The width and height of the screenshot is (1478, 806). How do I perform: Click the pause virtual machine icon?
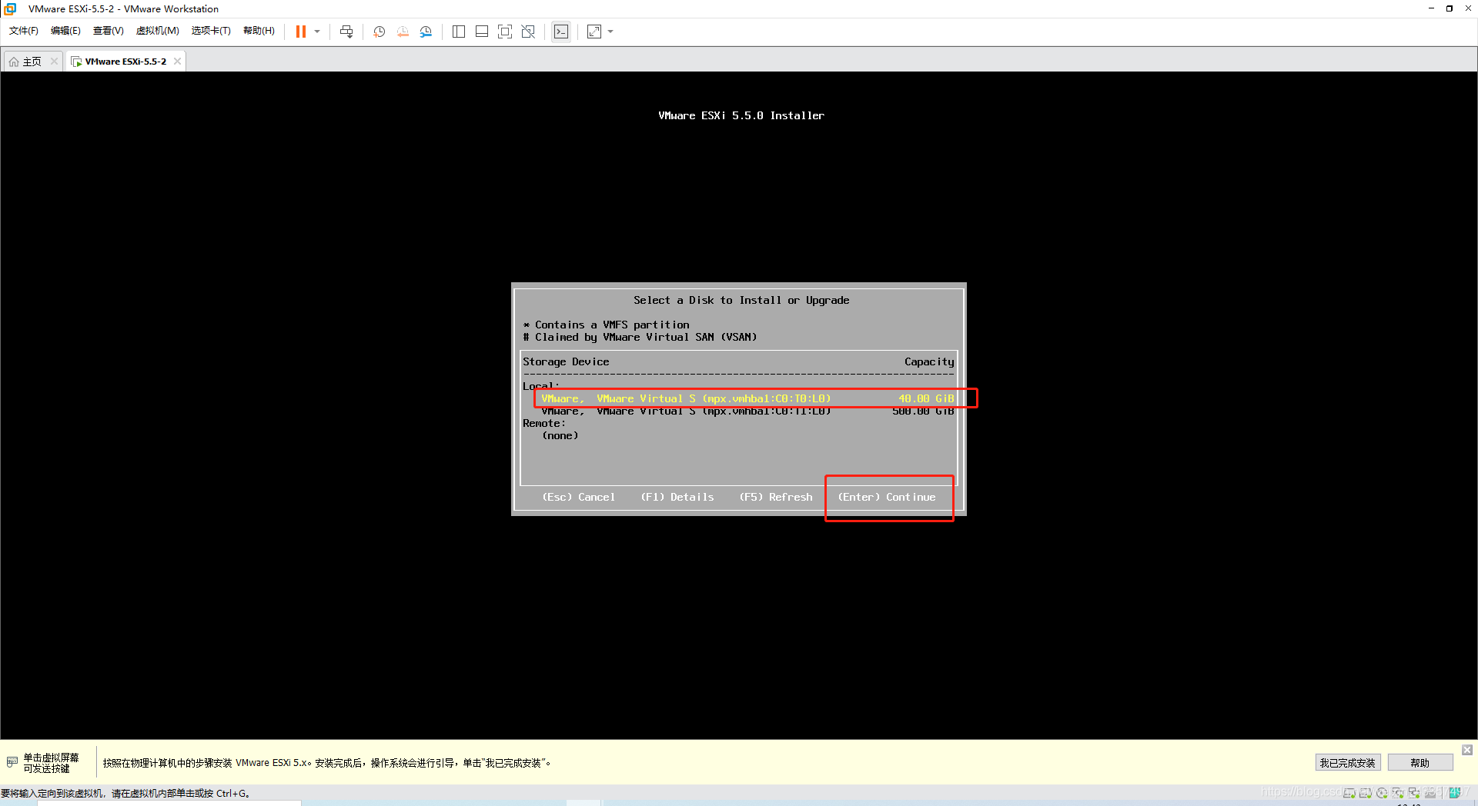tap(301, 32)
